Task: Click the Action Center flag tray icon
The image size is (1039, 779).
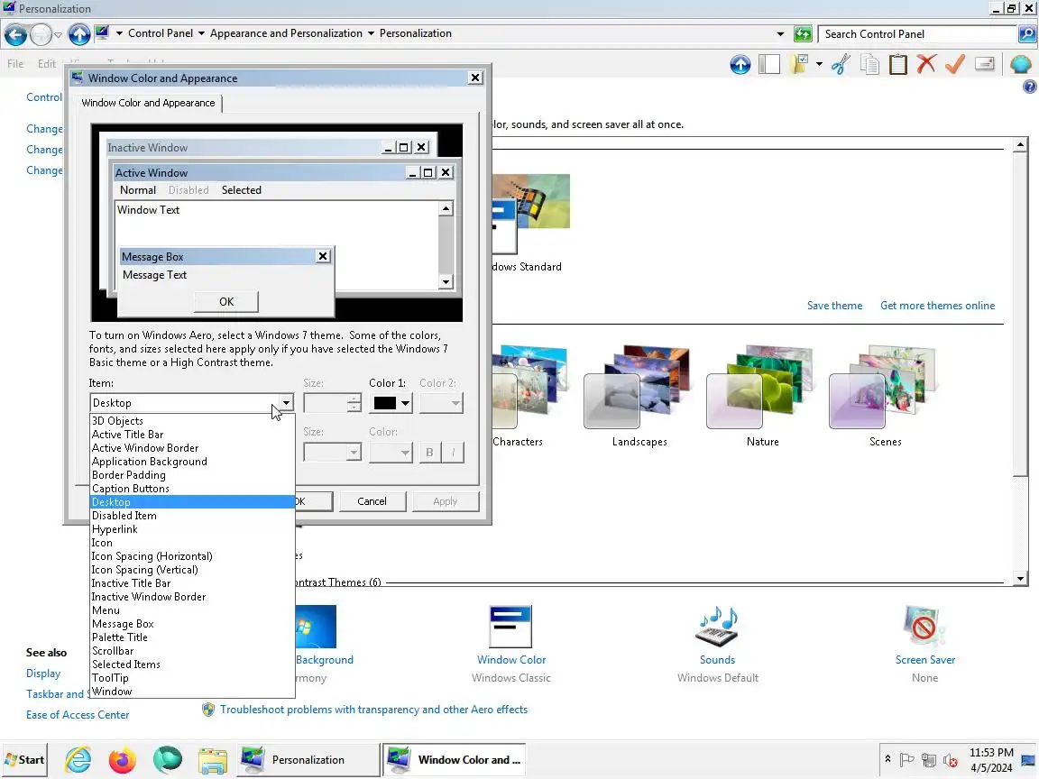Action: coord(907,760)
